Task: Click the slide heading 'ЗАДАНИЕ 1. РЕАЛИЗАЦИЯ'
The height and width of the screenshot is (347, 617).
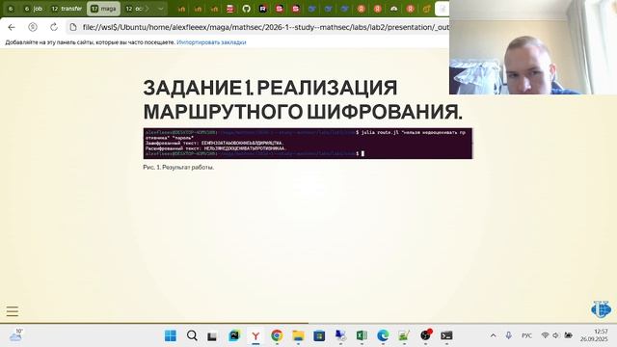Action: point(270,88)
